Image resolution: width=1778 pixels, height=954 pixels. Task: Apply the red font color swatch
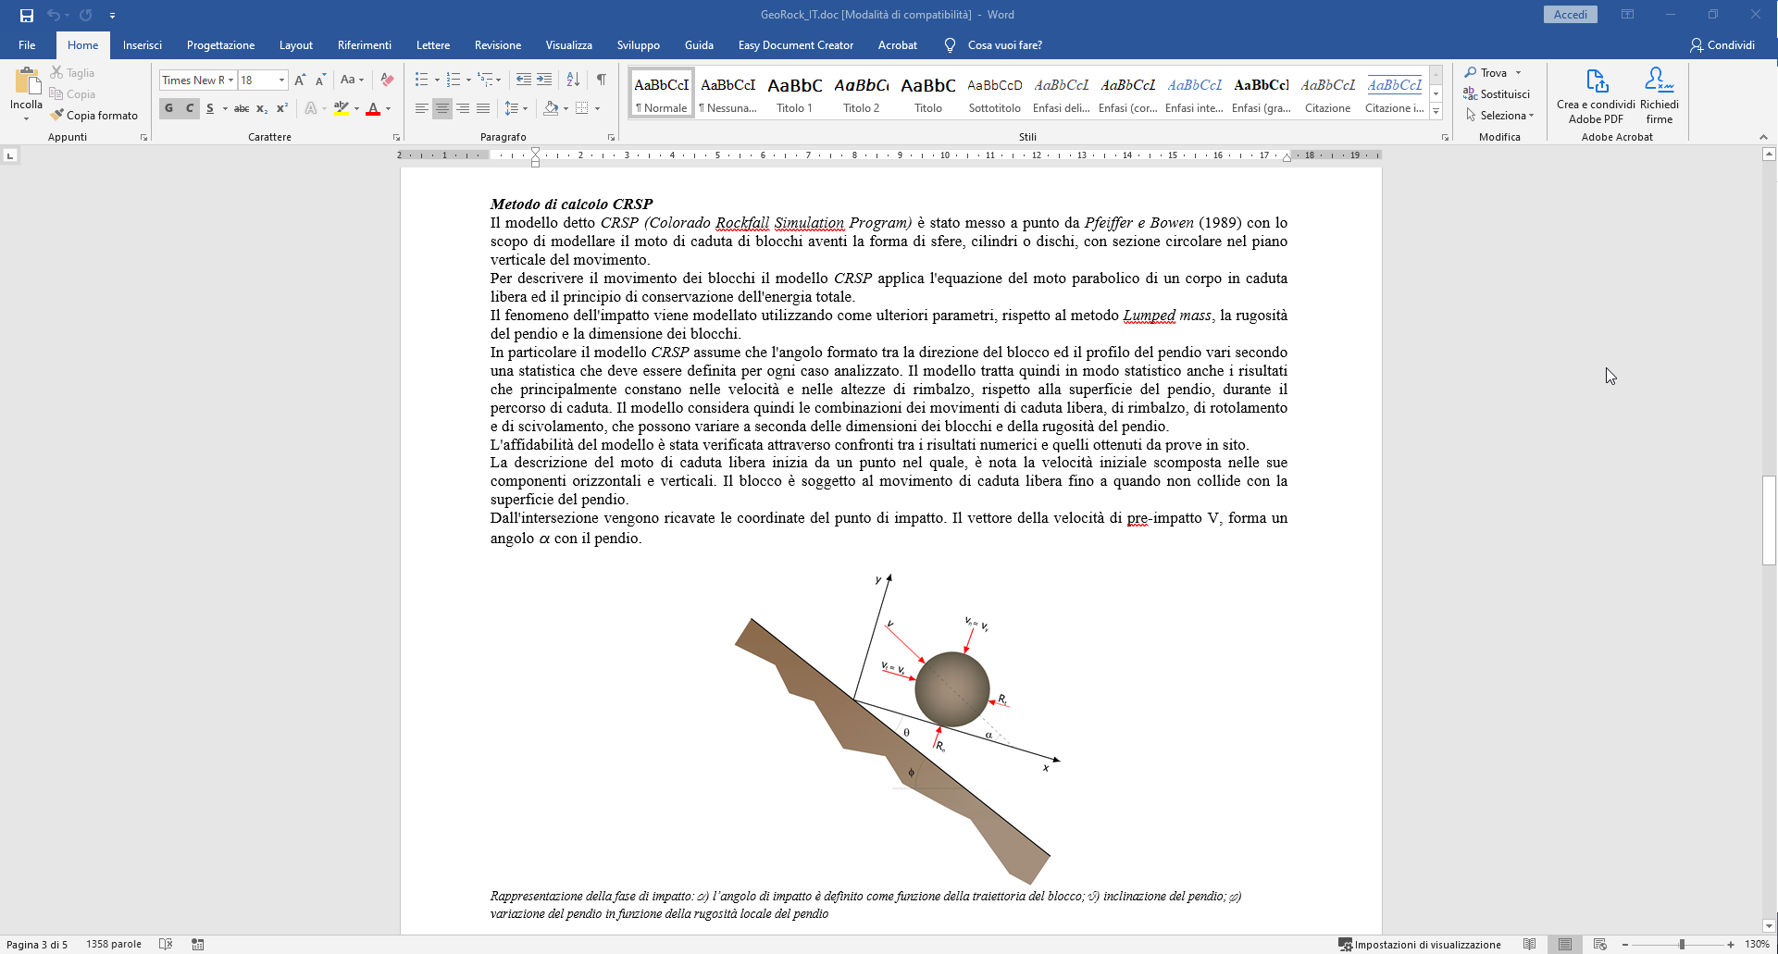[373, 108]
